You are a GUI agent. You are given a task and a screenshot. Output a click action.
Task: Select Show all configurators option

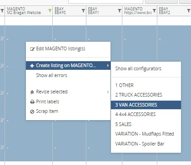point(146,68)
